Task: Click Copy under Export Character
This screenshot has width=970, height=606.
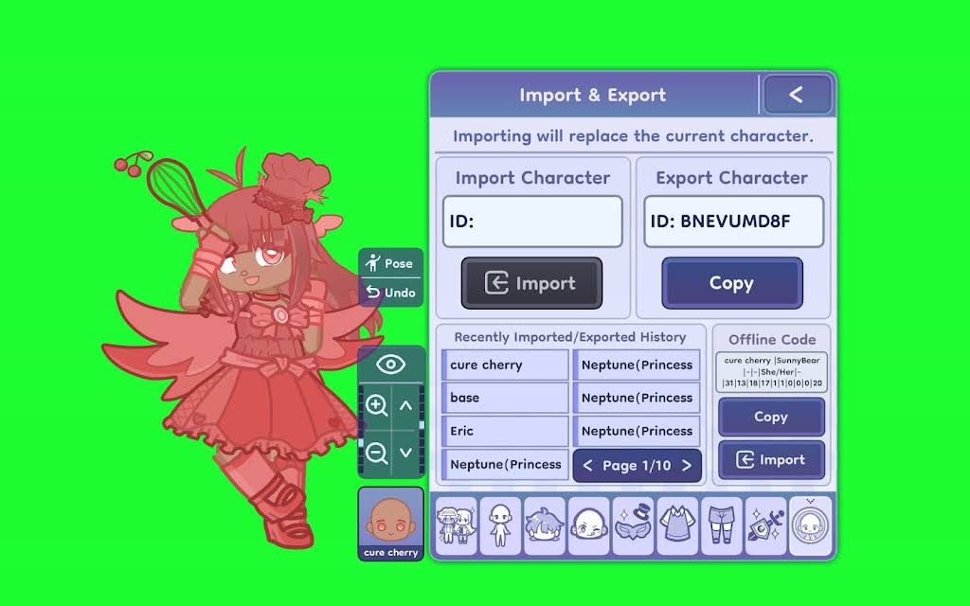Action: tap(732, 283)
